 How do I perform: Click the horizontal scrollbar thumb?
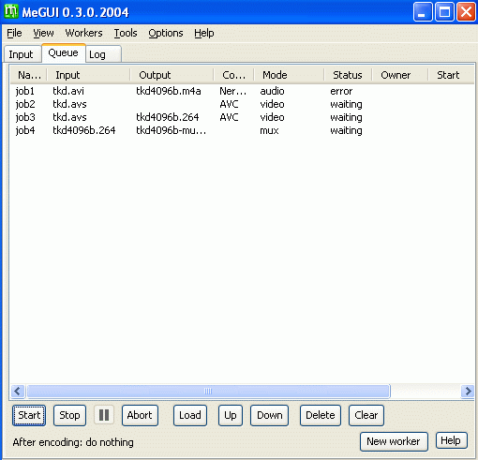(x=208, y=391)
